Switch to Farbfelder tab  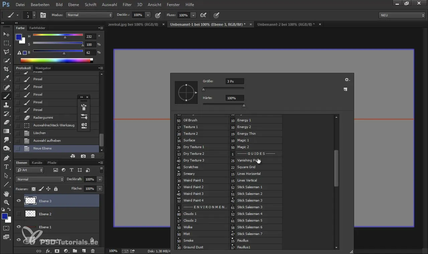[x=37, y=28]
